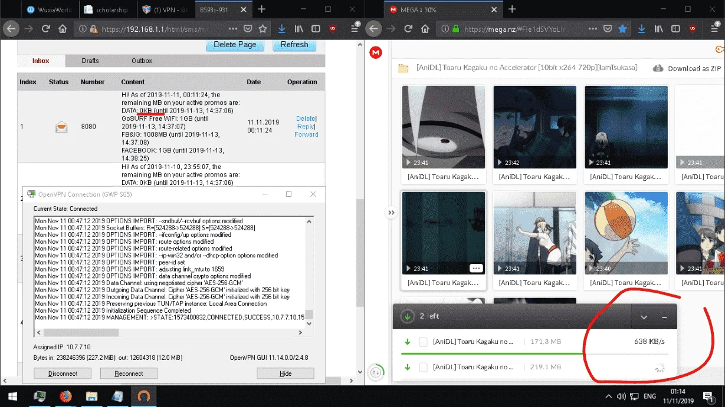Open home page in MEGA browser window
This screenshot has width=725, height=407.
point(425,29)
